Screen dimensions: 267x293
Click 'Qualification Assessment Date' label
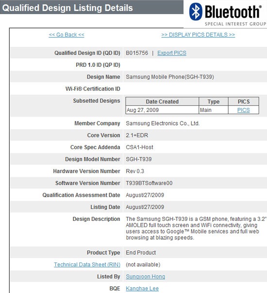tap(82, 195)
